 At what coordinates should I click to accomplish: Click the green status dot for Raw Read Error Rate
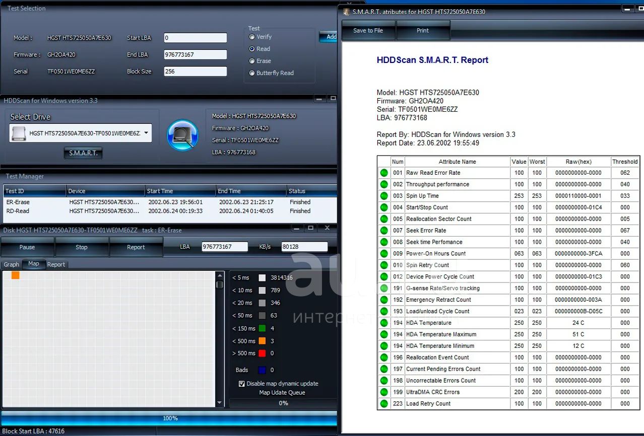(384, 173)
